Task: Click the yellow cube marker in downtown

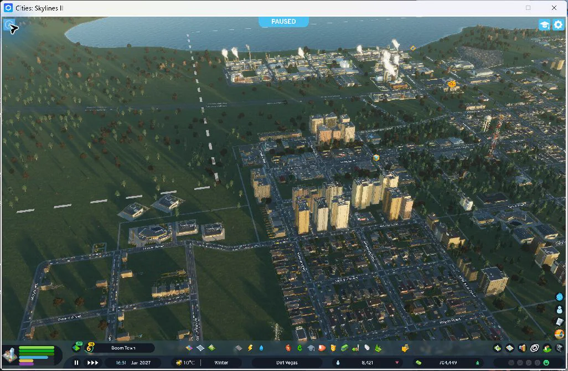Action: click(x=376, y=158)
